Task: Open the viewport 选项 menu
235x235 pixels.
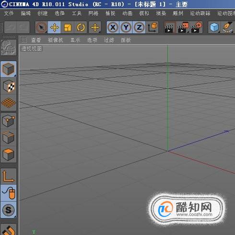Action: point(92,40)
